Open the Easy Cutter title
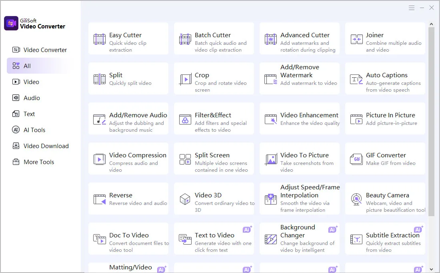The height and width of the screenshot is (273, 440). click(126, 35)
